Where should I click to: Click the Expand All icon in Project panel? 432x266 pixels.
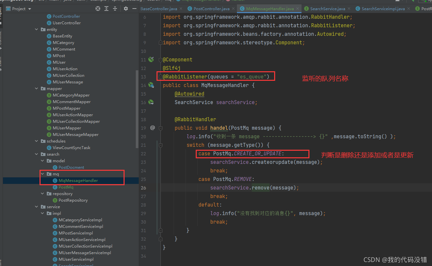[x=106, y=9]
